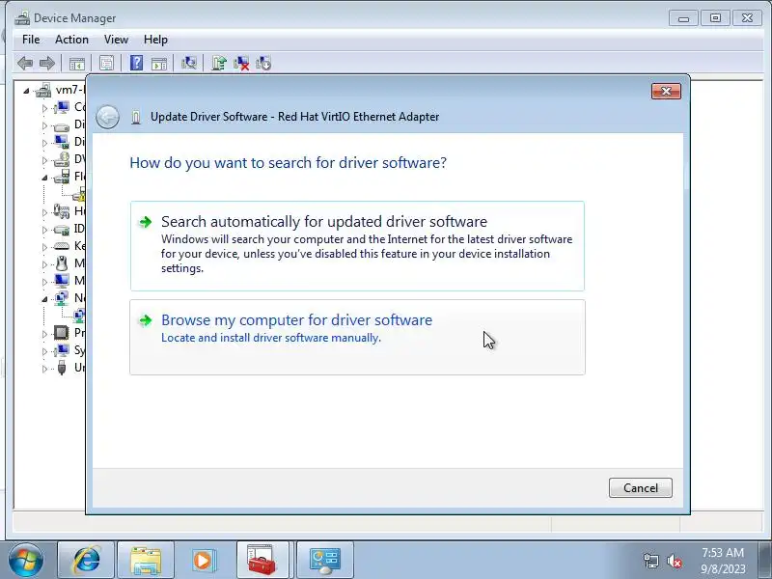Screen dimensions: 772x579
Task: Expand the Universal Serial Bus node arrow
Action: [44, 369]
